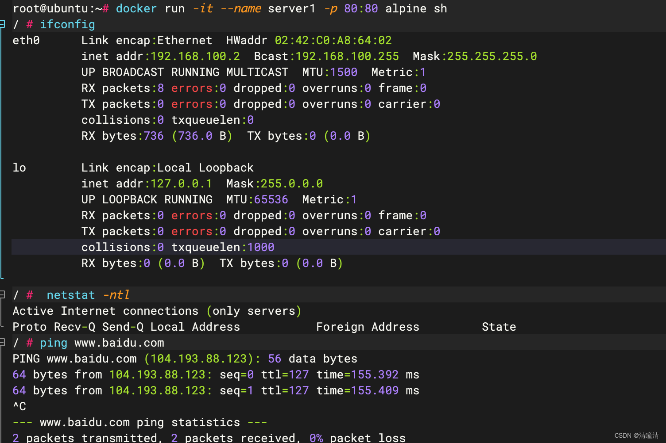Viewport: 666px width, 443px height.
Task: Click "txqueuelen:1000" on the highlighted line
Action: [223, 247]
